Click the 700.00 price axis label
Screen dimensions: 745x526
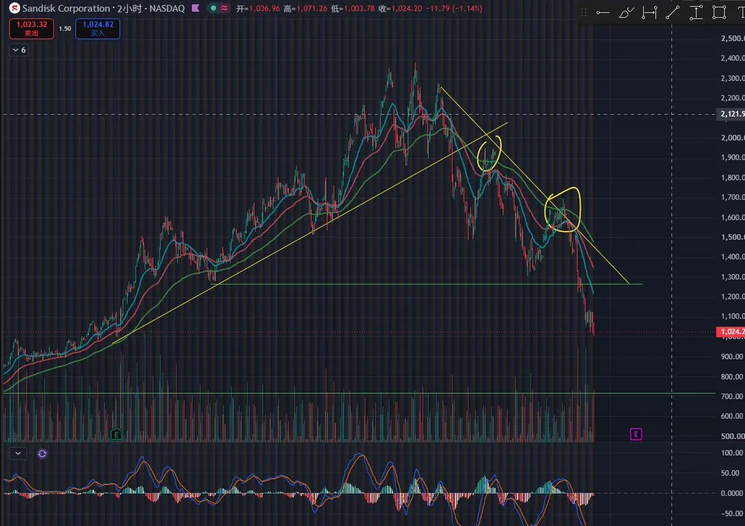point(732,396)
